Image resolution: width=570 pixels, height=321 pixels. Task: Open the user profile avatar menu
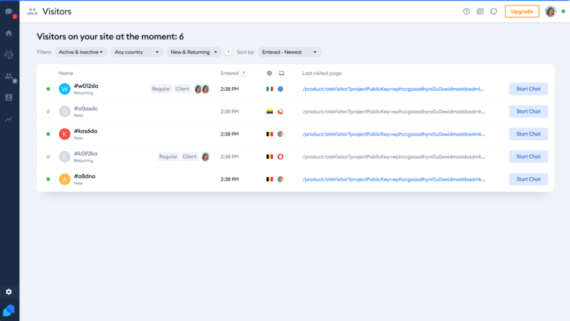tap(551, 11)
